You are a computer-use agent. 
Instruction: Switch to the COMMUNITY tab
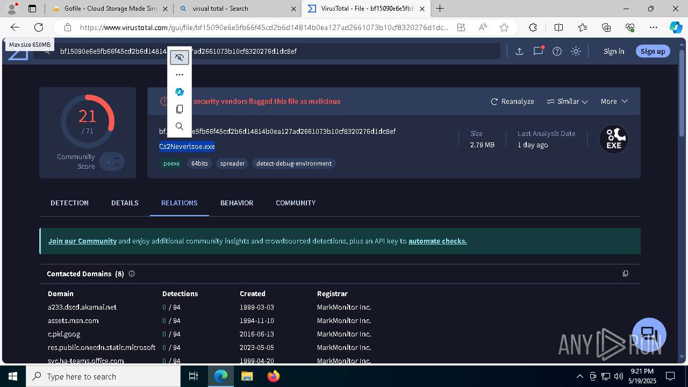pos(296,203)
